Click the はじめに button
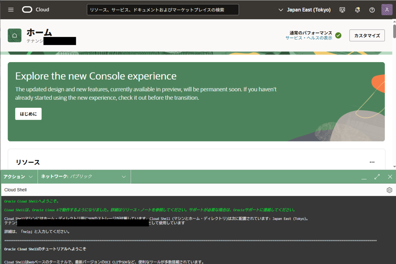 (x=28, y=114)
